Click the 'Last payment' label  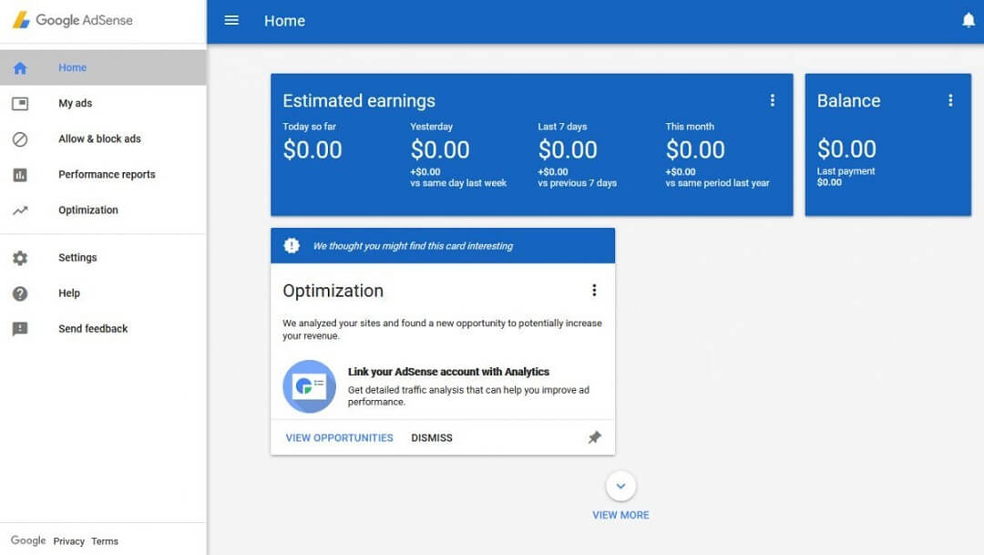(846, 170)
